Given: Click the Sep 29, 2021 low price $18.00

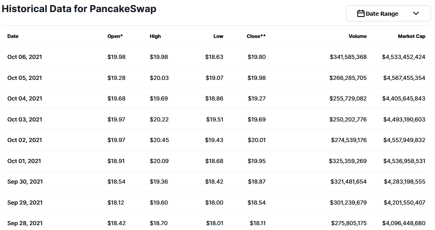Looking at the screenshot, I should [214, 203].
